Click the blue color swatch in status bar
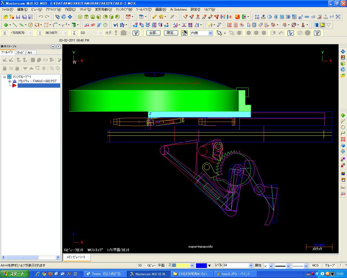The height and width of the screenshot is (278, 347). (x=201, y=266)
